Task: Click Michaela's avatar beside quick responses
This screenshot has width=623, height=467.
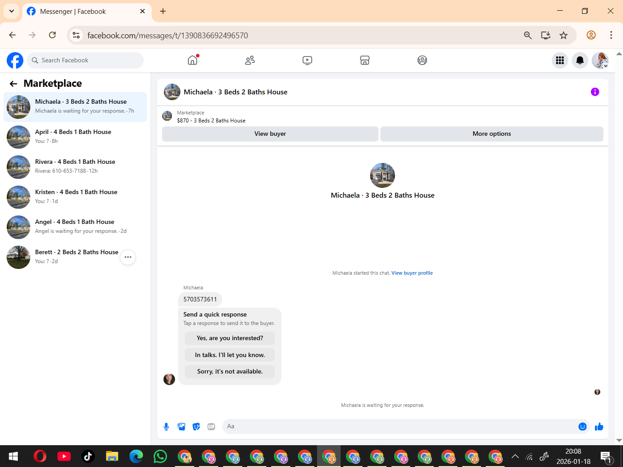Action: coord(169,379)
